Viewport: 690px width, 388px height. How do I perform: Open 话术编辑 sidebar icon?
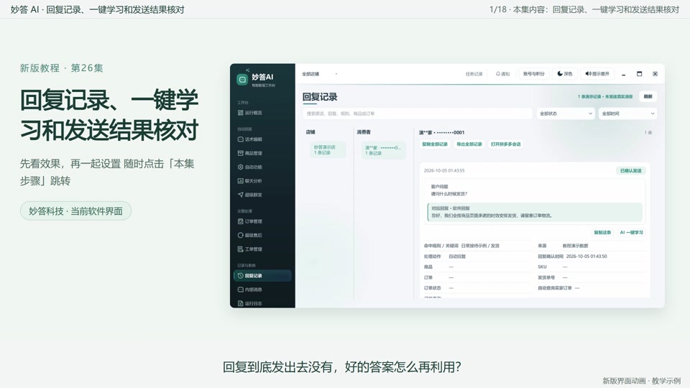pyautogui.click(x=240, y=139)
